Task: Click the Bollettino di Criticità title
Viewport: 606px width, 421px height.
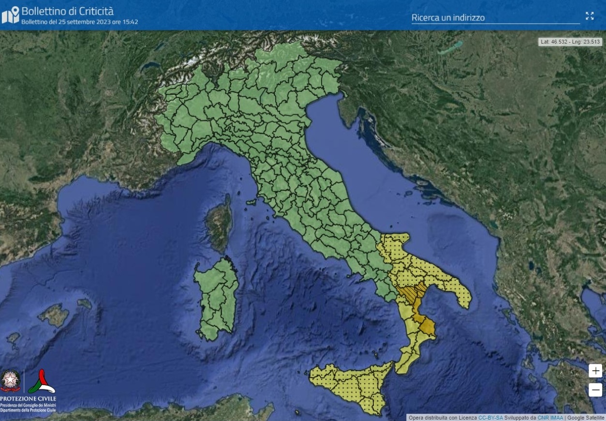Action: point(67,11)
